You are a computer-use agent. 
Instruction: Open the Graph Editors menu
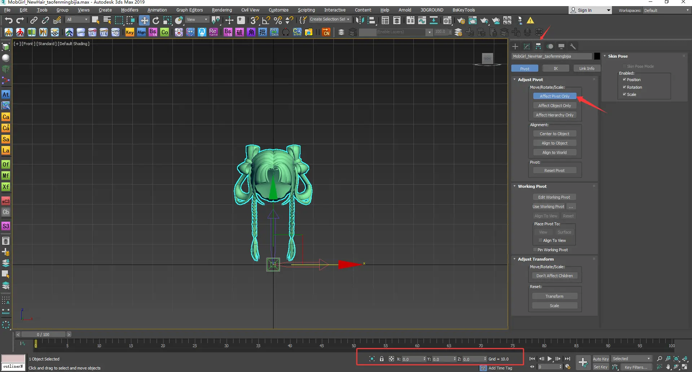click(189, 10)
